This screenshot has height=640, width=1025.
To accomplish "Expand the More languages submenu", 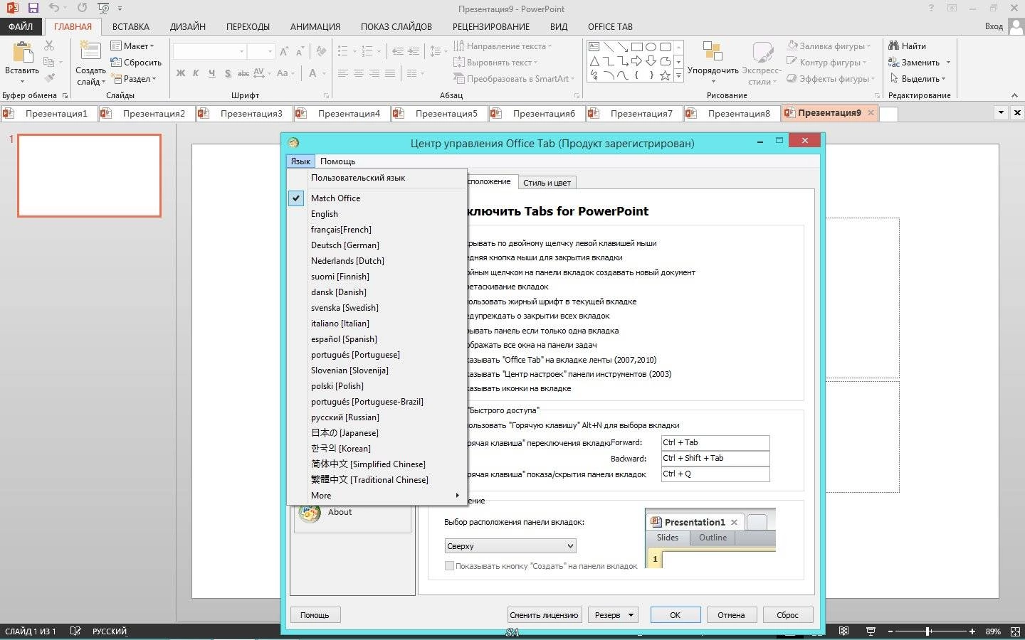I will point(377,496).
